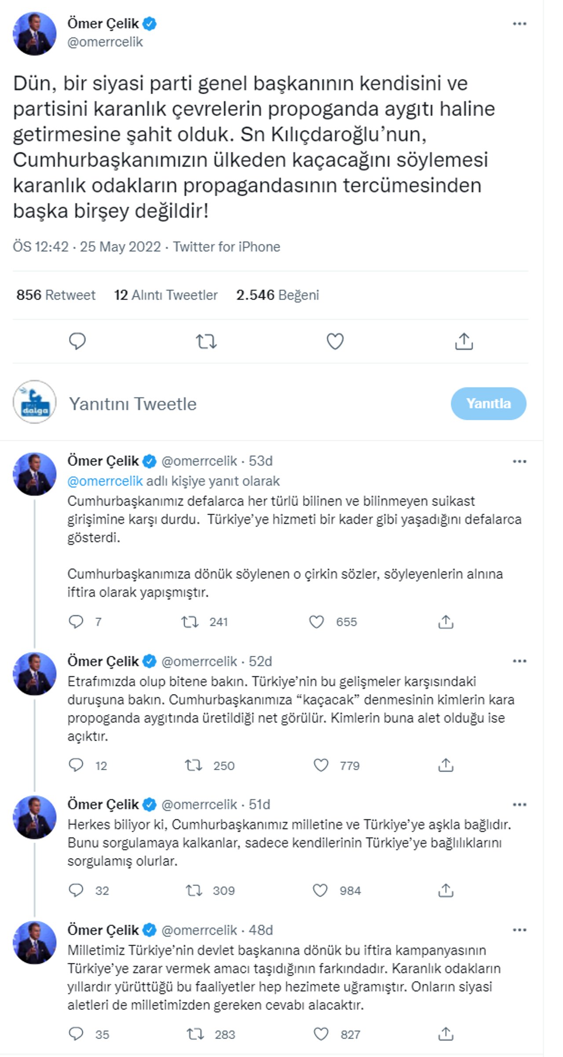The width and height of the screenshot is (563, 1057).
Task: Show users who liked via 2.546 Beğeni
Action: (x=278, y=295)
